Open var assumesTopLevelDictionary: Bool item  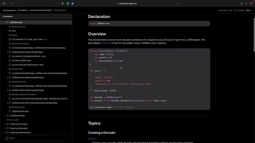27,65
